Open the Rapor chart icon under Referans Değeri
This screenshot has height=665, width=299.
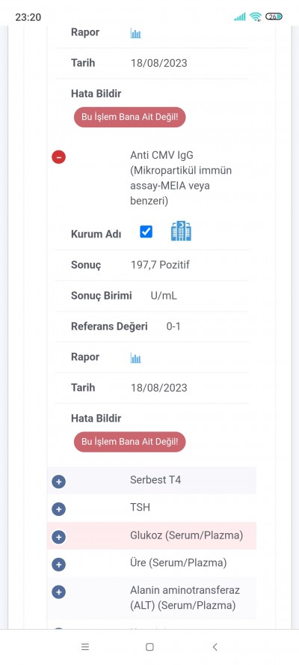point(135,358)
